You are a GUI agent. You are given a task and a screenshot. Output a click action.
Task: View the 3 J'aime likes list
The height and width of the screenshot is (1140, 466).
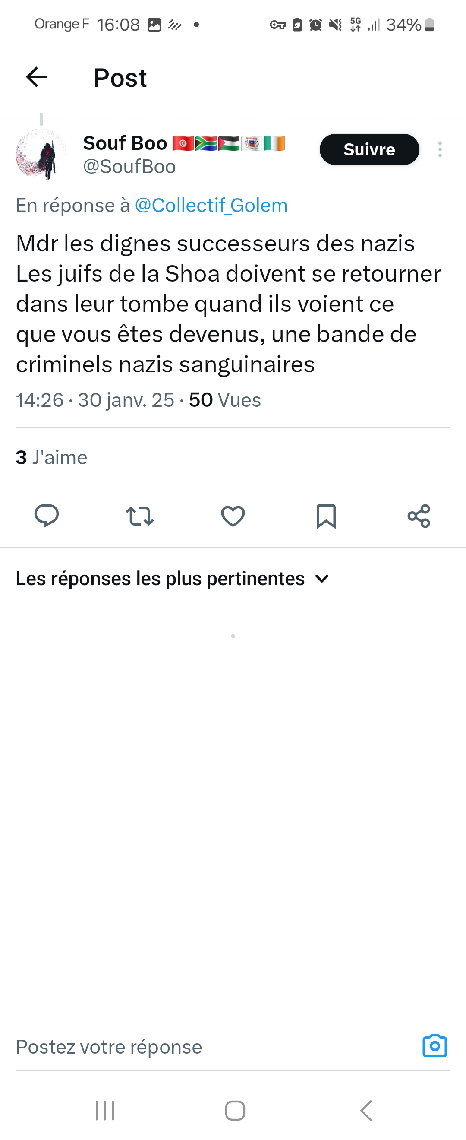[52, 457]
